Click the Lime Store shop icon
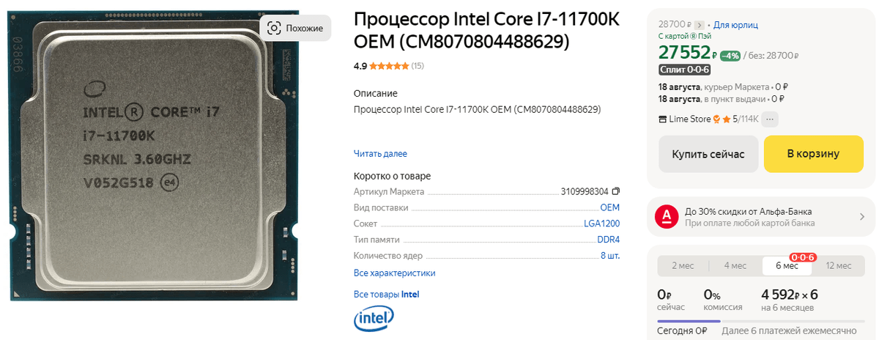 pos(663,119)
